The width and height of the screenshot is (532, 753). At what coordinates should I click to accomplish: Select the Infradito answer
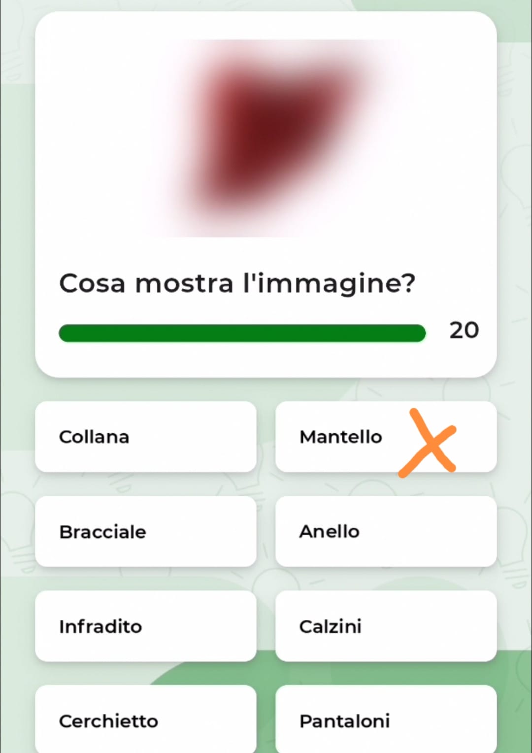pos(145,626)
